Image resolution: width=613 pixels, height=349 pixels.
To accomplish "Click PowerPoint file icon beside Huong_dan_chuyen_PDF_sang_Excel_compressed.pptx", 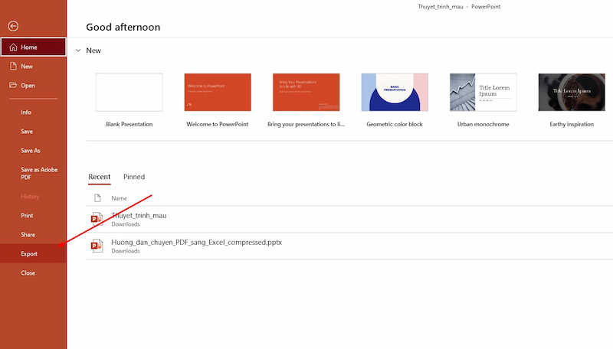I will (97, 246).
